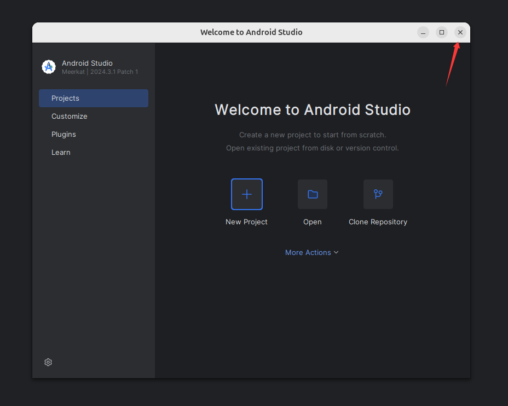The image size is (508, 406).
Task: Open the Plugins tab
Action: 63,135
